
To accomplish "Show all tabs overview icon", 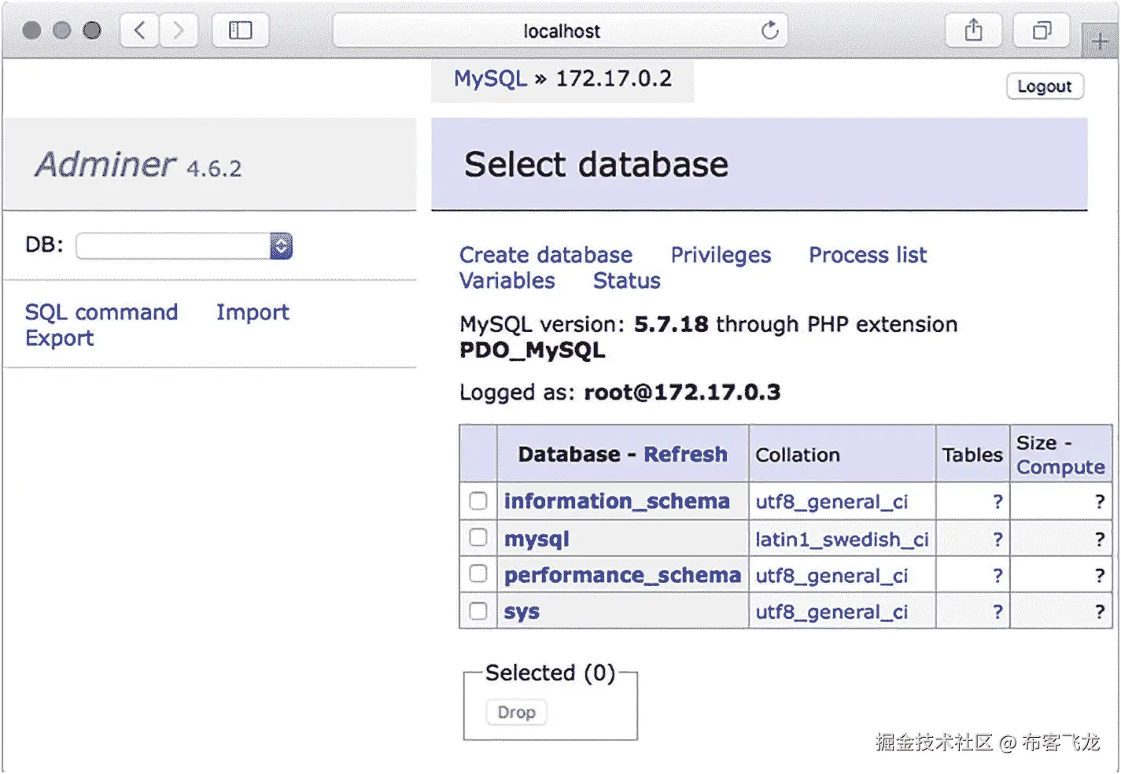I will tap(1042, 31).
